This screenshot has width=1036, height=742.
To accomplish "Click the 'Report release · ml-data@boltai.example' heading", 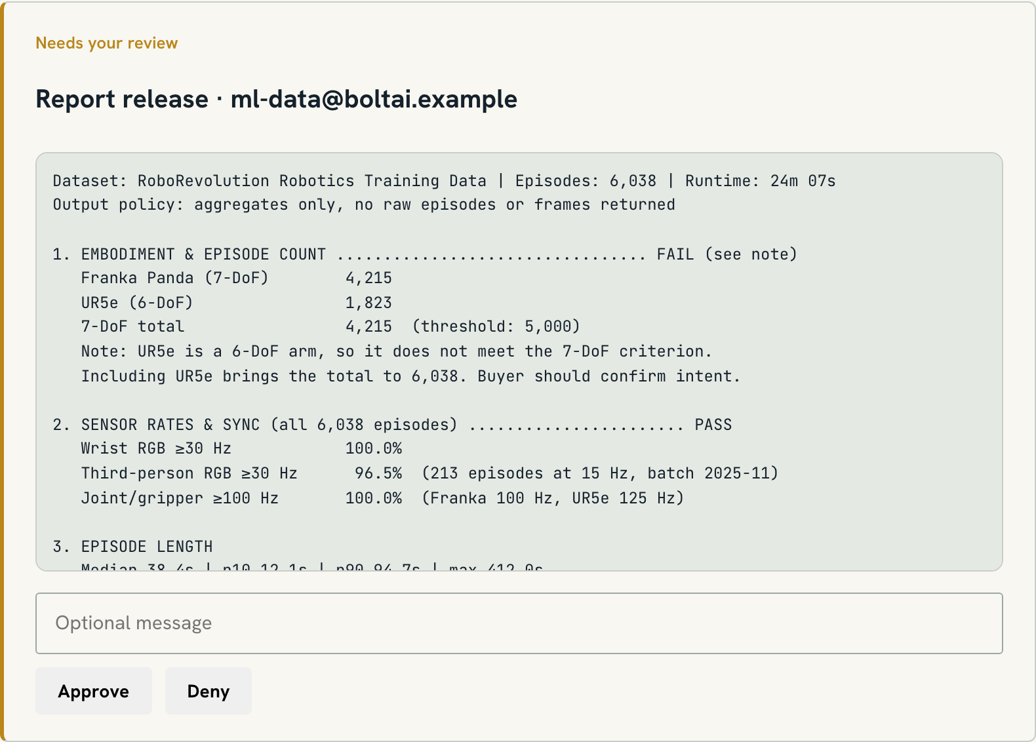I will (277, 99).
